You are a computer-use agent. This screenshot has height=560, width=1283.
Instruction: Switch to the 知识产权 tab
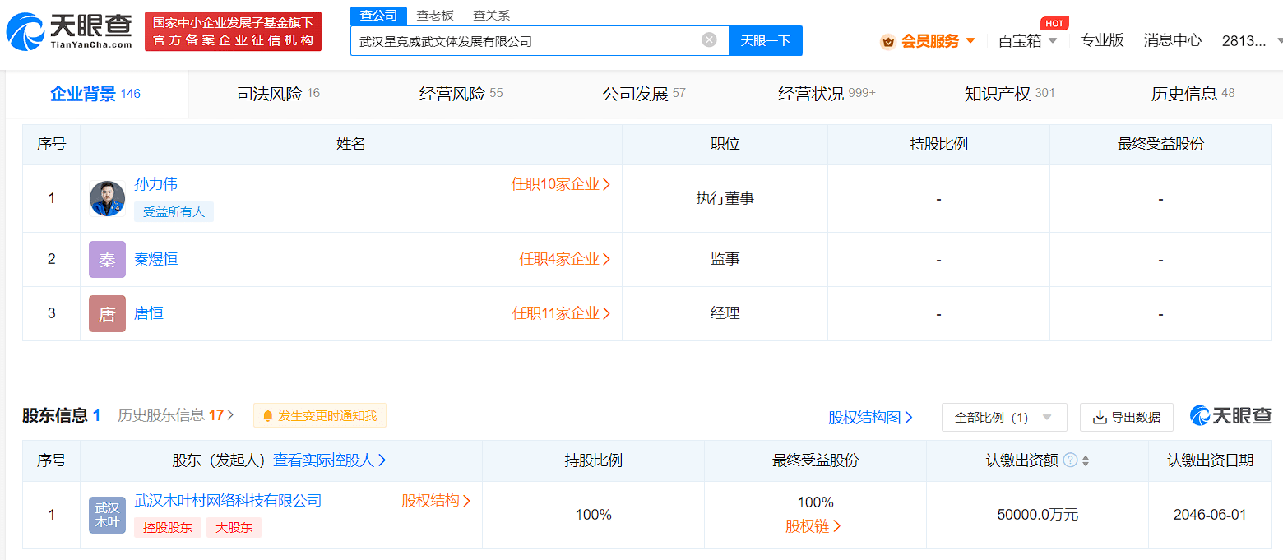(1009, 94)
